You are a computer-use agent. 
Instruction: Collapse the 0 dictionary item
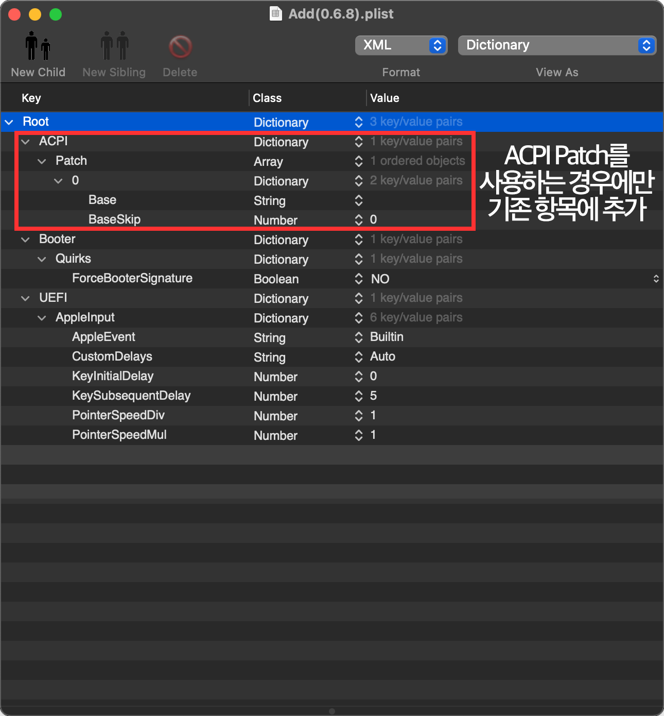59,181
